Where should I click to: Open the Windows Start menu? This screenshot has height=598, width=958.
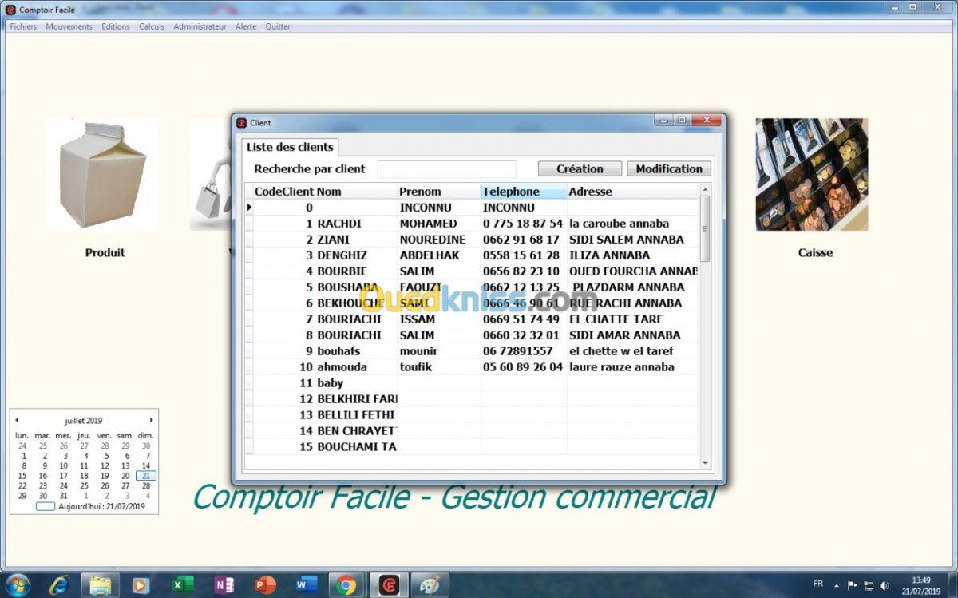(18, 585)
